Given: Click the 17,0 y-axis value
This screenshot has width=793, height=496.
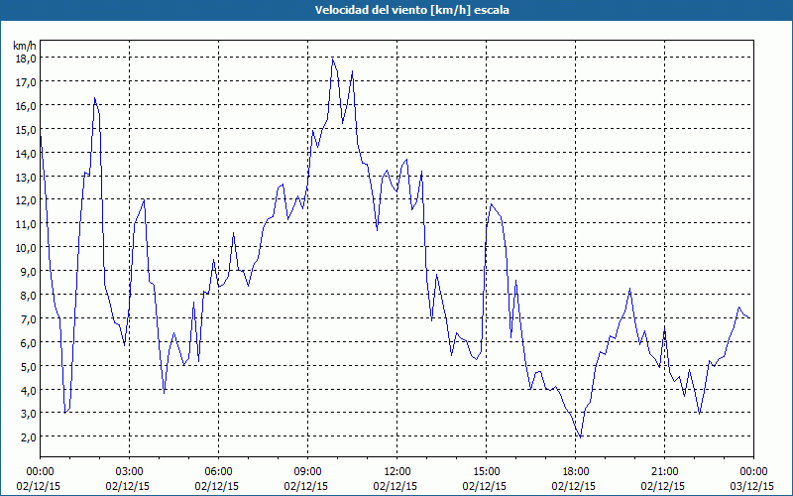Looking at the screenshot, I should 27,82.
